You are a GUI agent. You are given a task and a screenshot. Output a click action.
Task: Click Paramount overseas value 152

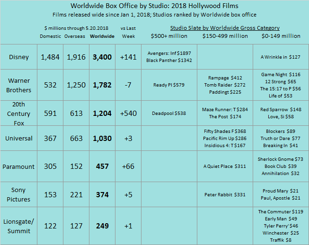pos(76,166)
